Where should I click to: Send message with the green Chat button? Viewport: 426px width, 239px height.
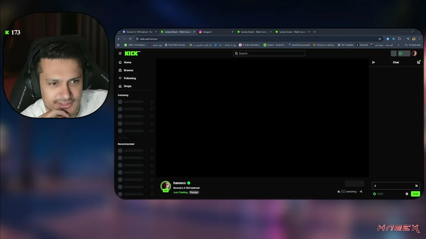(x=415, y=194)
